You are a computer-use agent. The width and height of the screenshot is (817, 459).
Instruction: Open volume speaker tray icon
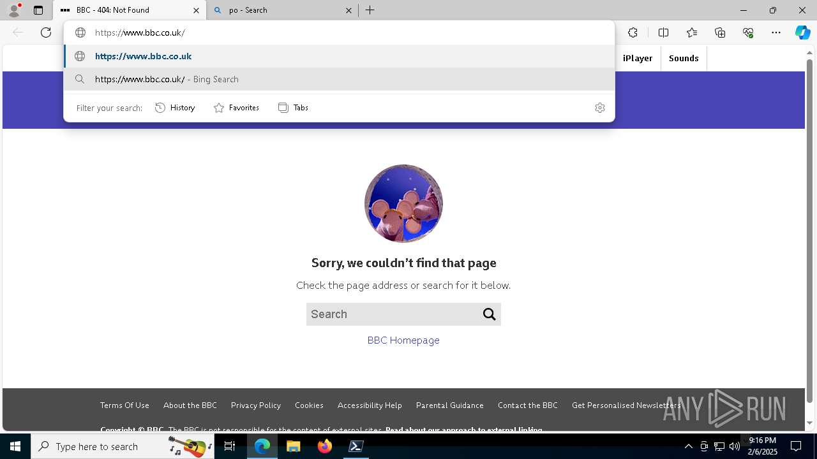coord(735,446)
